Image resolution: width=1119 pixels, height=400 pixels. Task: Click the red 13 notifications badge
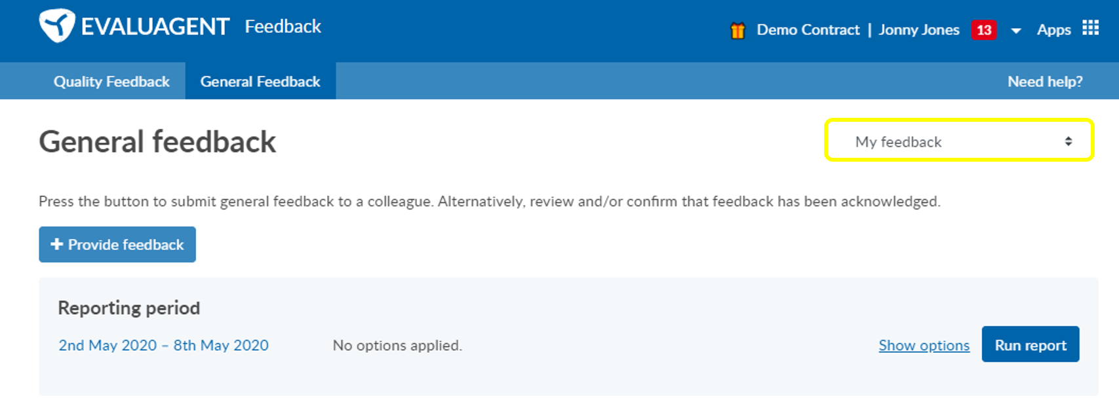[983, 30]
